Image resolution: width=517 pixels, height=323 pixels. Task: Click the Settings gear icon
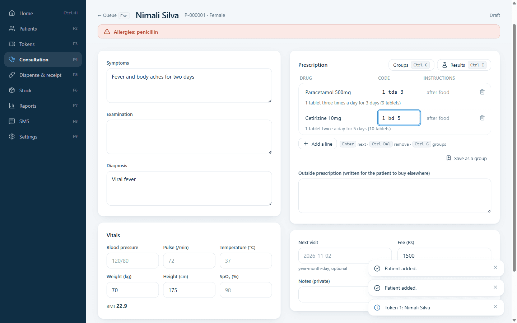12,137
